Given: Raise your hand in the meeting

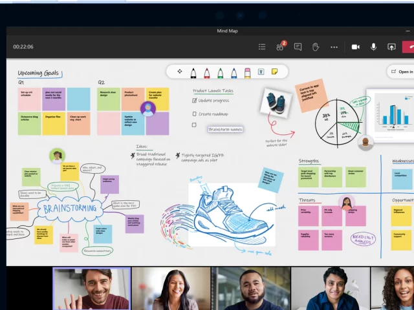Looking at the screenshot, I should pyautogui.click(x=316, y=47).
